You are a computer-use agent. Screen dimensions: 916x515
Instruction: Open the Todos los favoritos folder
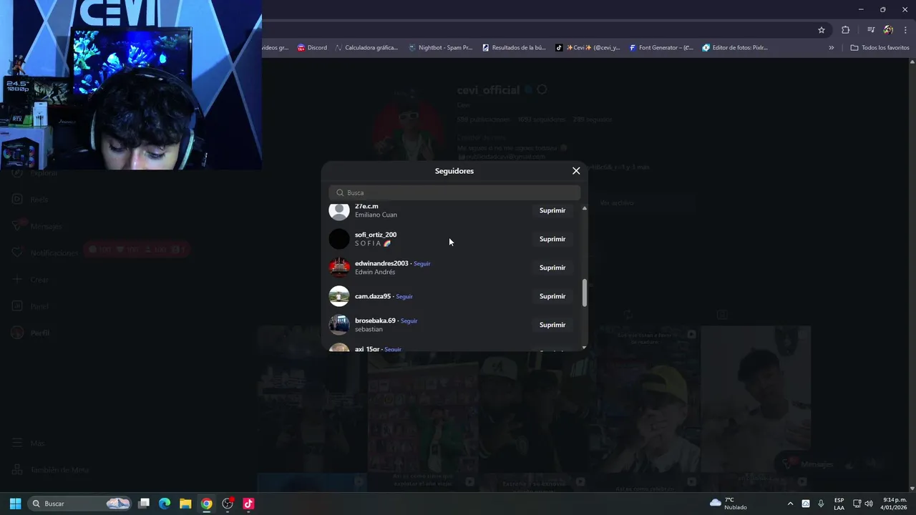click(x=880, y=48)
